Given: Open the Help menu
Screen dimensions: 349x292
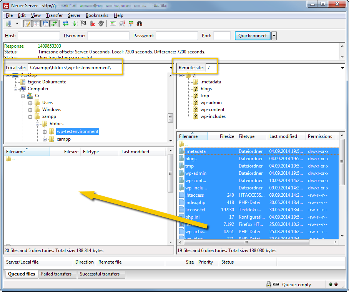Looking at the screenshot, I should (118, 15).
